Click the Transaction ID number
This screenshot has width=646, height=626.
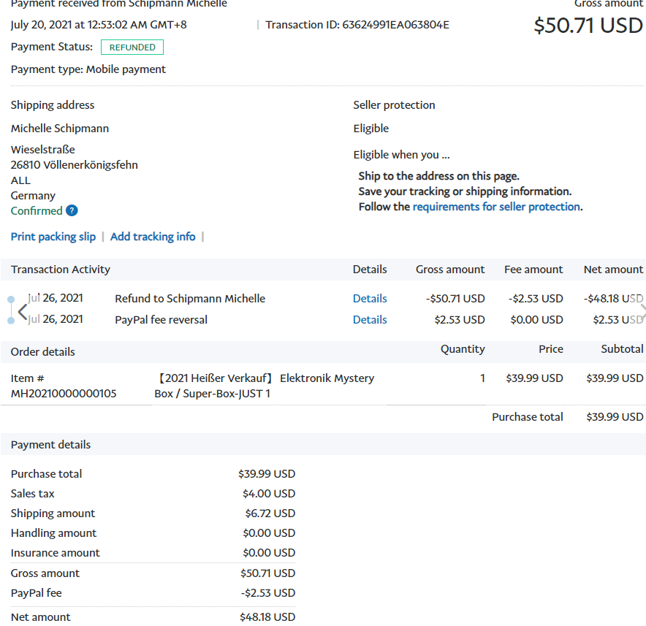(x=395, y=25)
